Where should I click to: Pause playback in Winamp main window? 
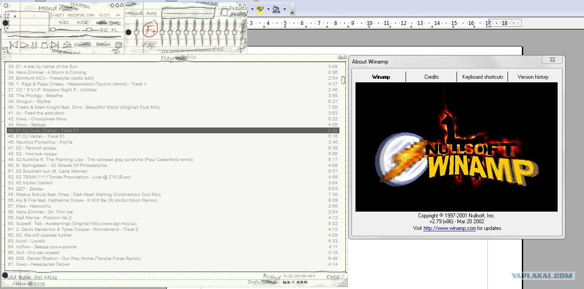pos(34,45)
